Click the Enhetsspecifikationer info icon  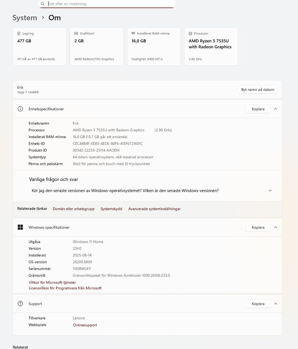coord(20,109)
